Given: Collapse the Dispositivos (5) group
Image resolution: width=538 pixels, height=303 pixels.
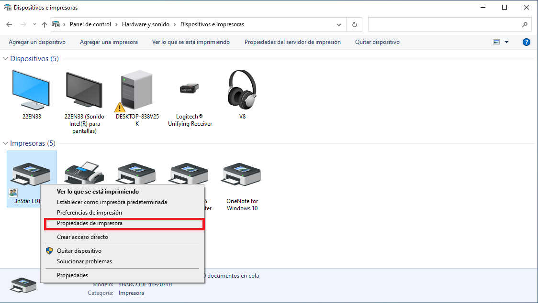Looking at the screenshot, I should tap(5, 59).
